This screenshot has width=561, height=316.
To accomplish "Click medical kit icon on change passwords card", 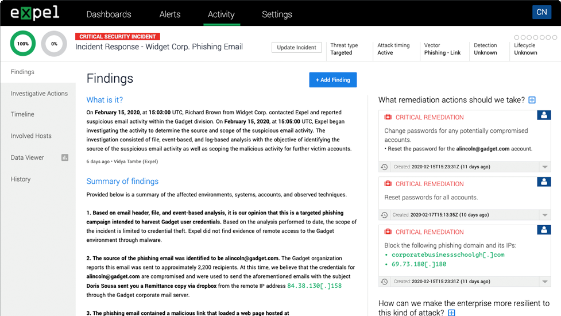I will tap(388, 117).
